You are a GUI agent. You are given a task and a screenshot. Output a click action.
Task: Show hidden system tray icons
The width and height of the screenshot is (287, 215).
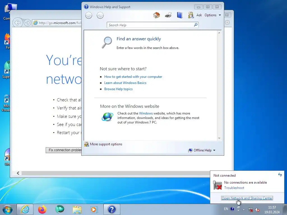pyautogui.click(x=244, y=210)
